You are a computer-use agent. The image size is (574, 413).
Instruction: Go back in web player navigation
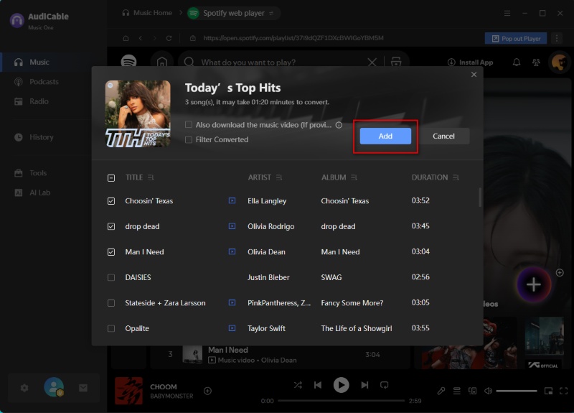141,38
